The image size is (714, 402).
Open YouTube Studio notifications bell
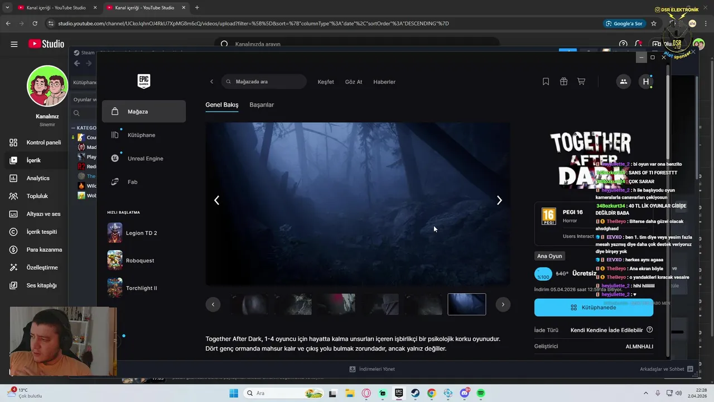coord(639,44)
